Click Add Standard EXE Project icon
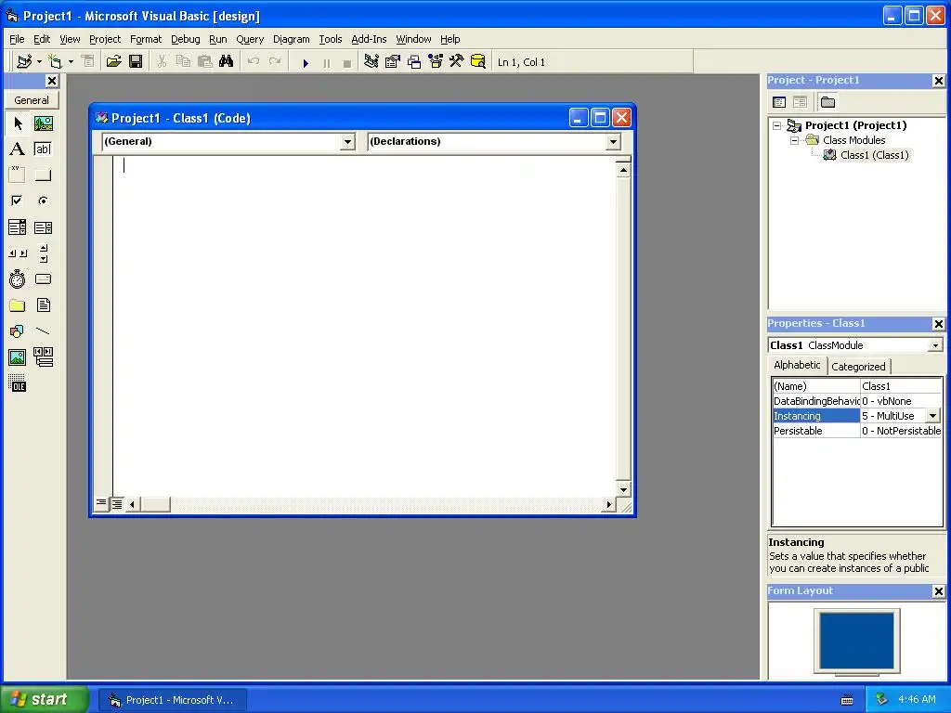The image size is (951, 713). click(23, 62)
